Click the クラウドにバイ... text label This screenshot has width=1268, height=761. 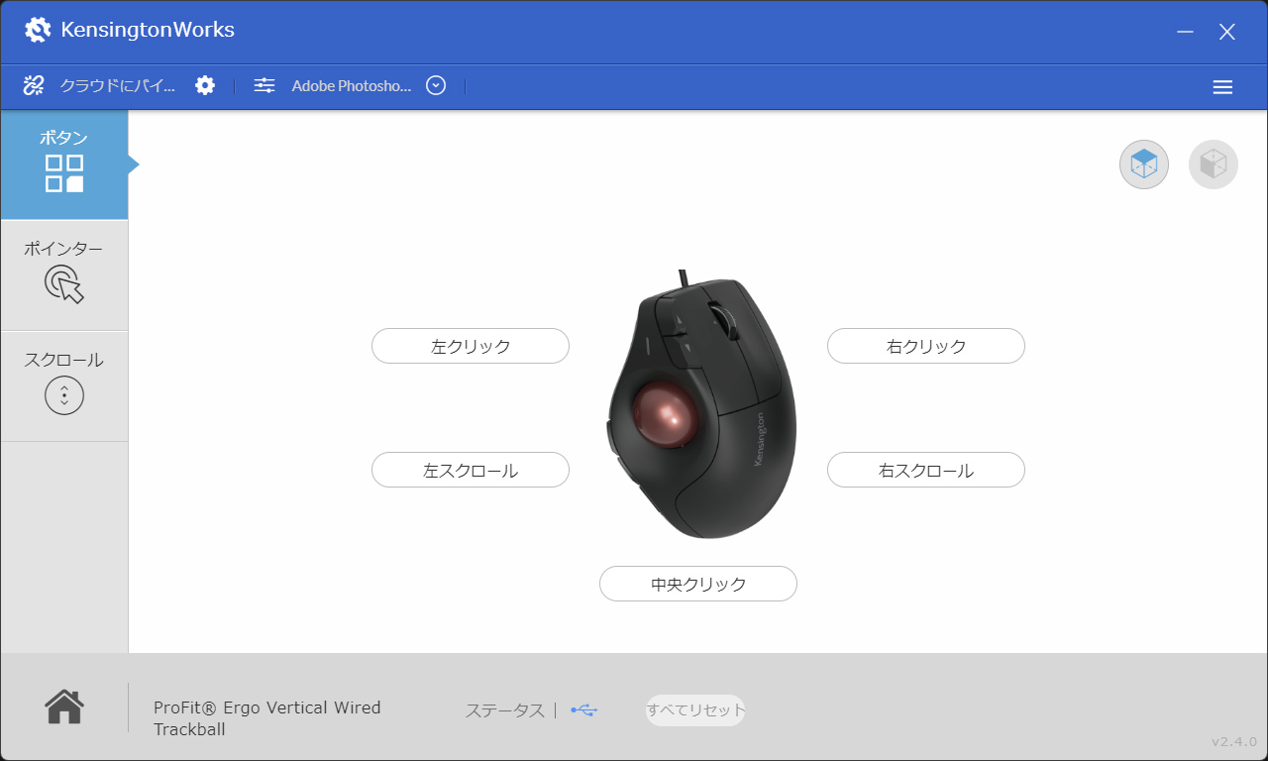point(118,86)
